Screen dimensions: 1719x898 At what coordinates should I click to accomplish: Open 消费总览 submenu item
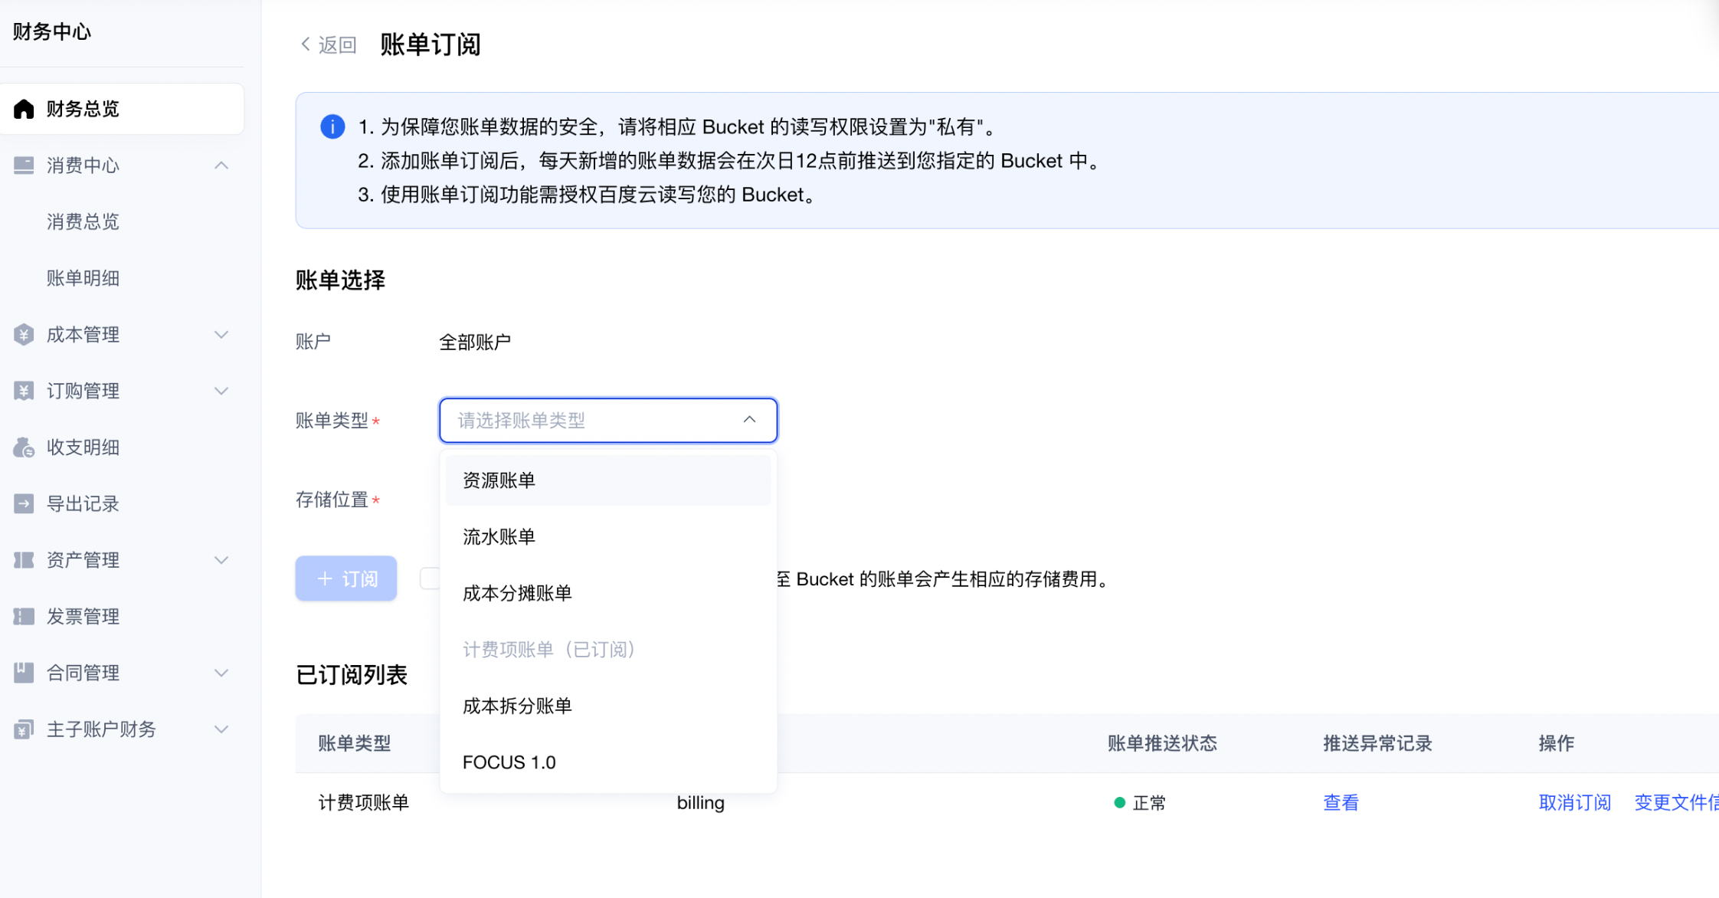83,222
